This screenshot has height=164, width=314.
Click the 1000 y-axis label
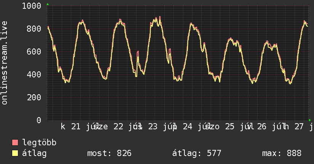coord(32,6)
